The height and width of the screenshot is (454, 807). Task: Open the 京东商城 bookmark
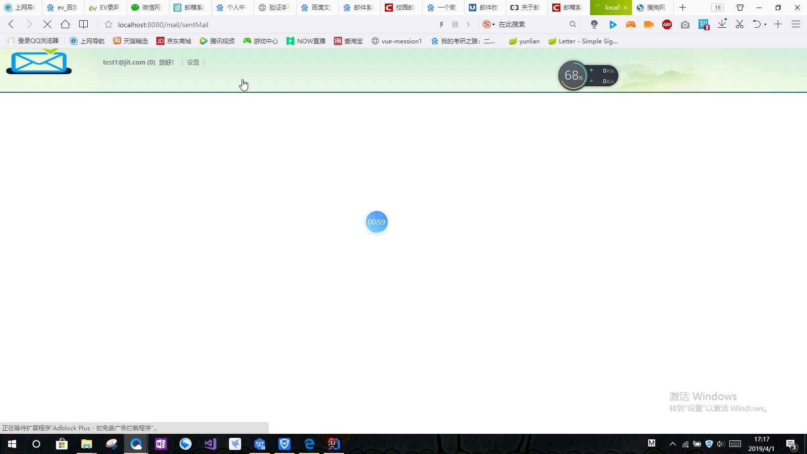click(x=174, y=41)
